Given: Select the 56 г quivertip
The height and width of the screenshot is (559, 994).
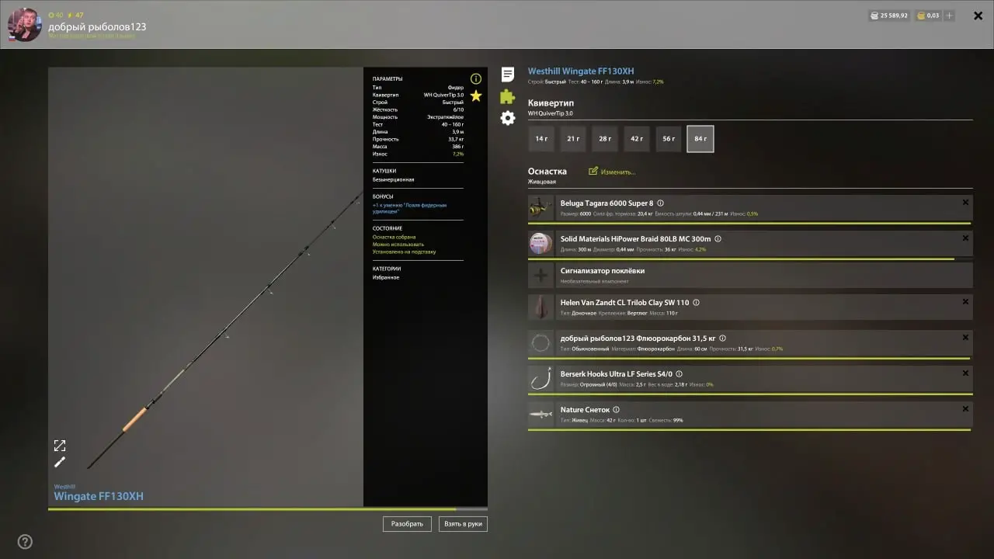Looking at the screenshot, I should pos(669,139).
